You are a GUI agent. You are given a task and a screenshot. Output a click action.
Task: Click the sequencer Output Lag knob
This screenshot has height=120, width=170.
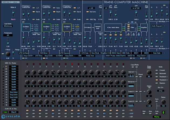coord(149,92)
